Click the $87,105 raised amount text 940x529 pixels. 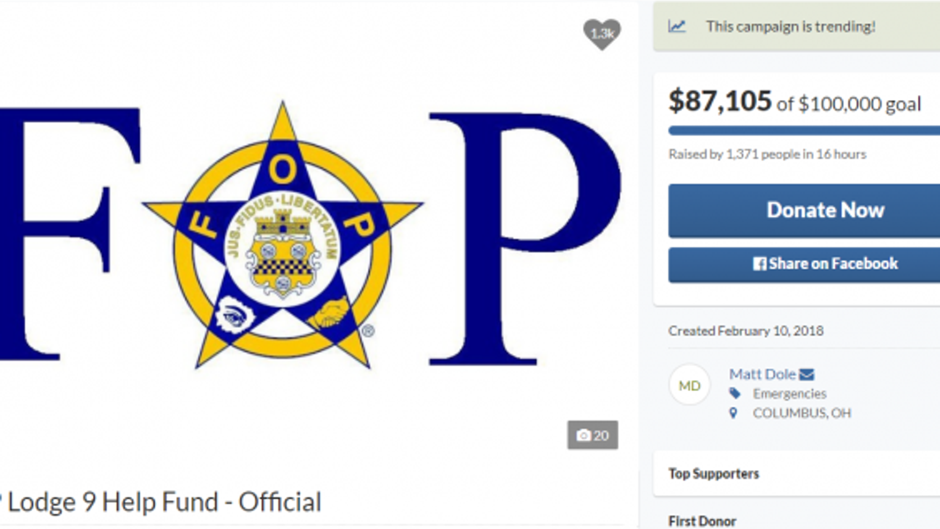click(x=720, y=101)
